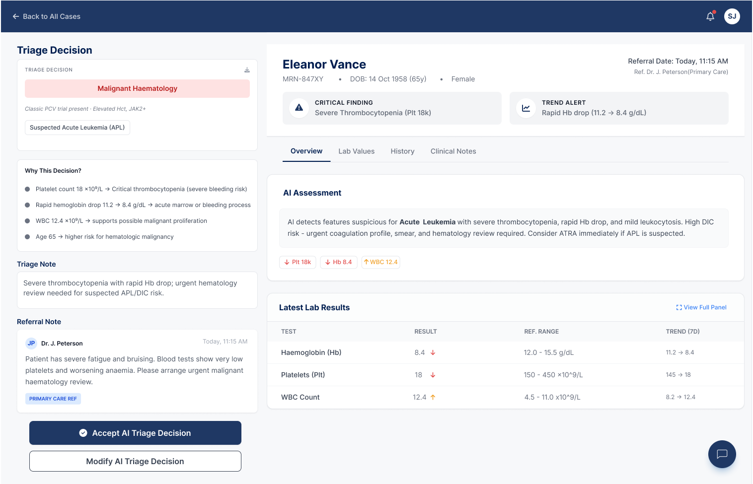
Task: Select the Malignant Haematology decision banner
Action: (137, 88)
